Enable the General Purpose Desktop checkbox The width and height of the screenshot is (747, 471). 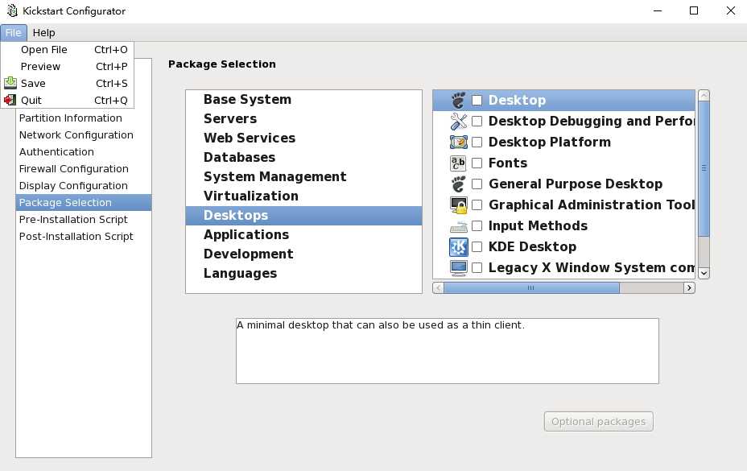tap(477, 184)
